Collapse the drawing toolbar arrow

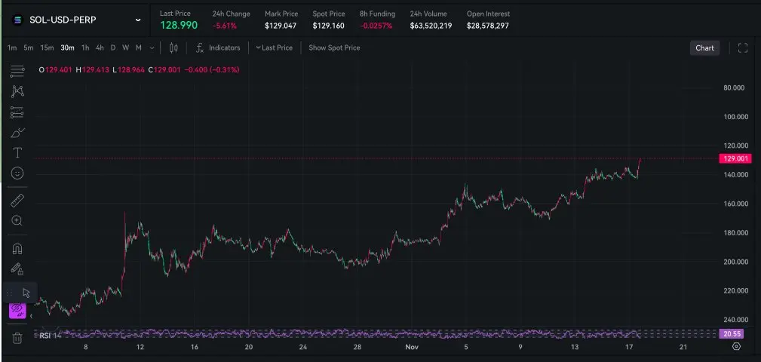tap(31, 316)
